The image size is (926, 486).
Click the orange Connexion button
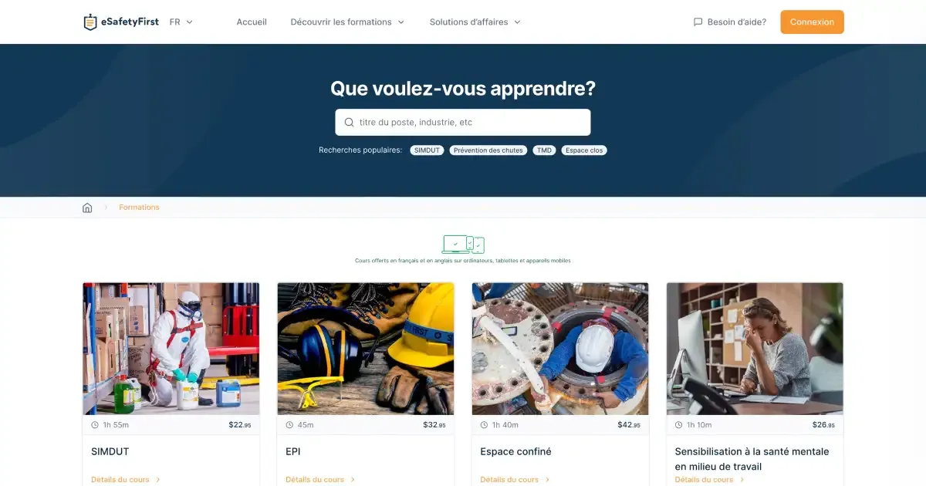point(812,22)
